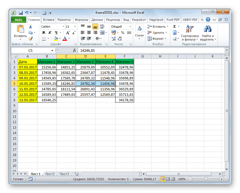The image size is (240, 193).
Task: Click the Cut scissors icon
Action: pos(30,26)
